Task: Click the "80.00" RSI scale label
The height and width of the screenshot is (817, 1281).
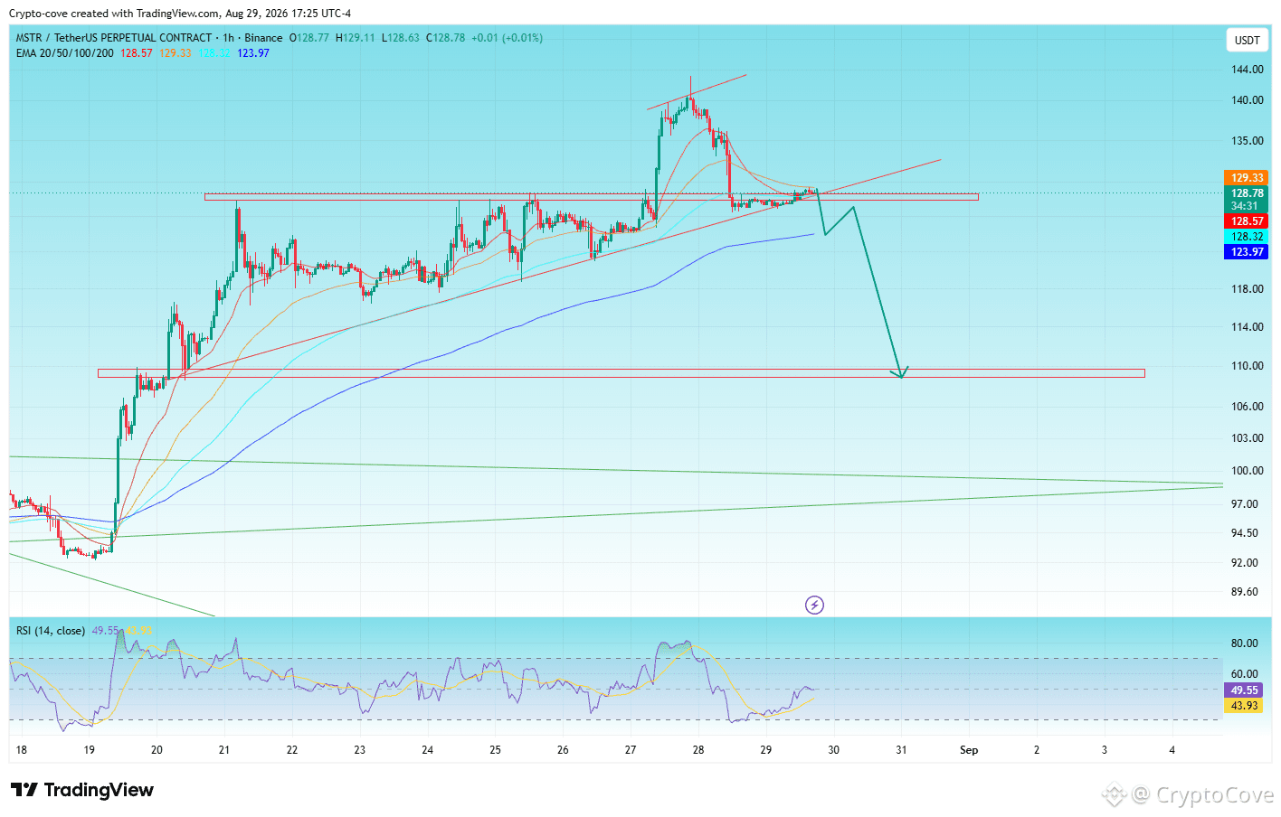Action: point(1245,643)
